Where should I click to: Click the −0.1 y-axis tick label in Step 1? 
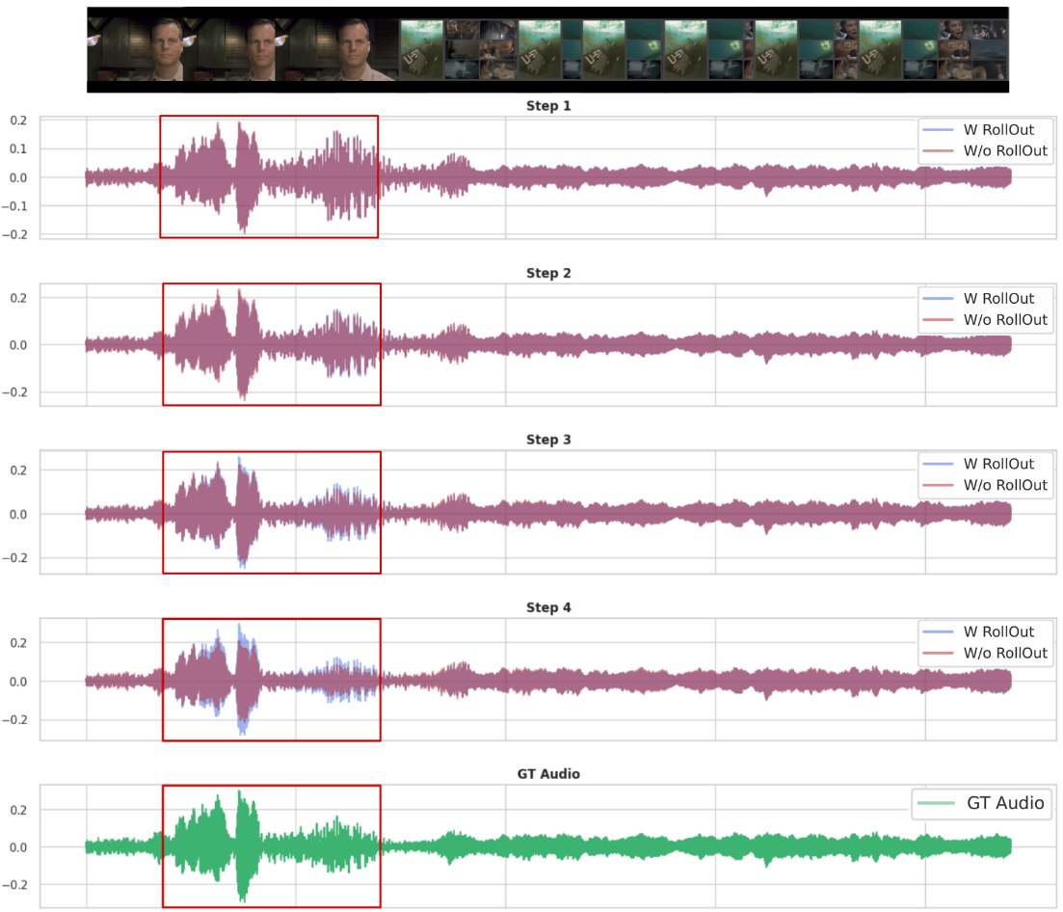coord(14,206)
